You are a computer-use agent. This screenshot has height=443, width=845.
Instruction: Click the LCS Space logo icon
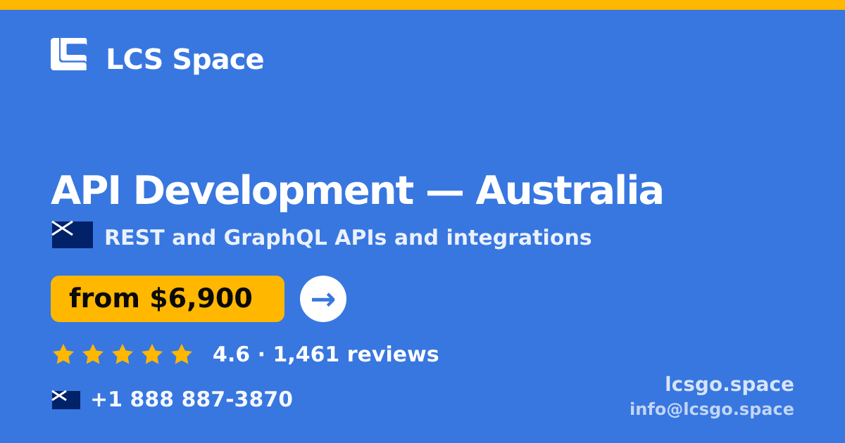69,54
